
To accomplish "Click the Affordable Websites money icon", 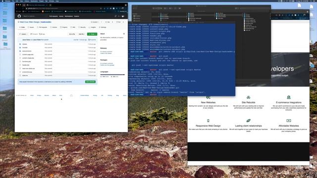I will click(x=288, y=121).
